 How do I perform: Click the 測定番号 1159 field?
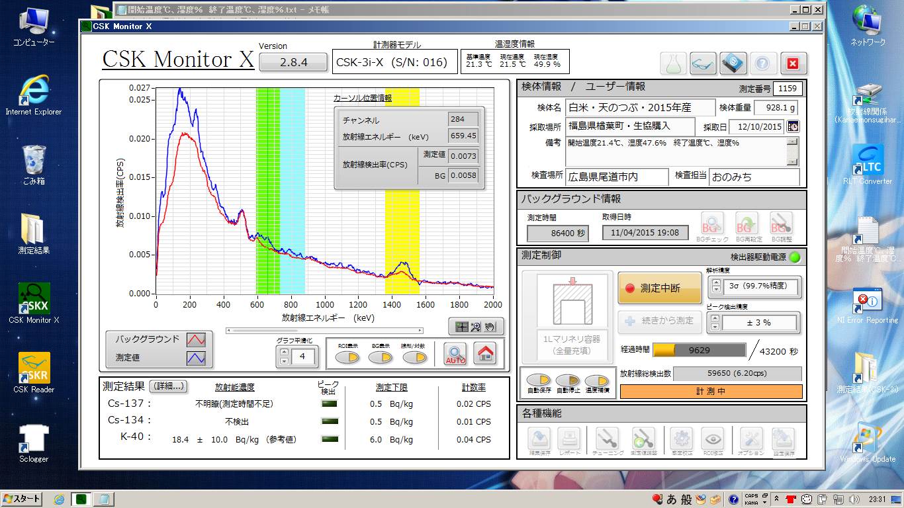[x=787, y=89]
